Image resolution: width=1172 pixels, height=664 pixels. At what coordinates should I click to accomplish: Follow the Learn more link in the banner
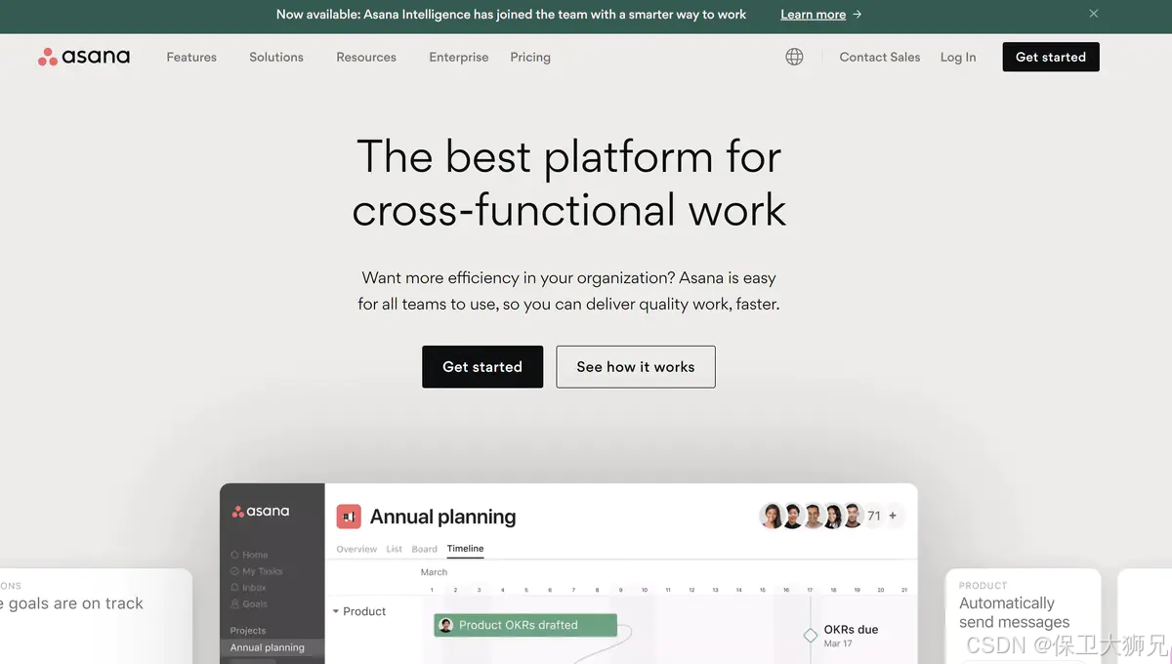coord(813,15)
